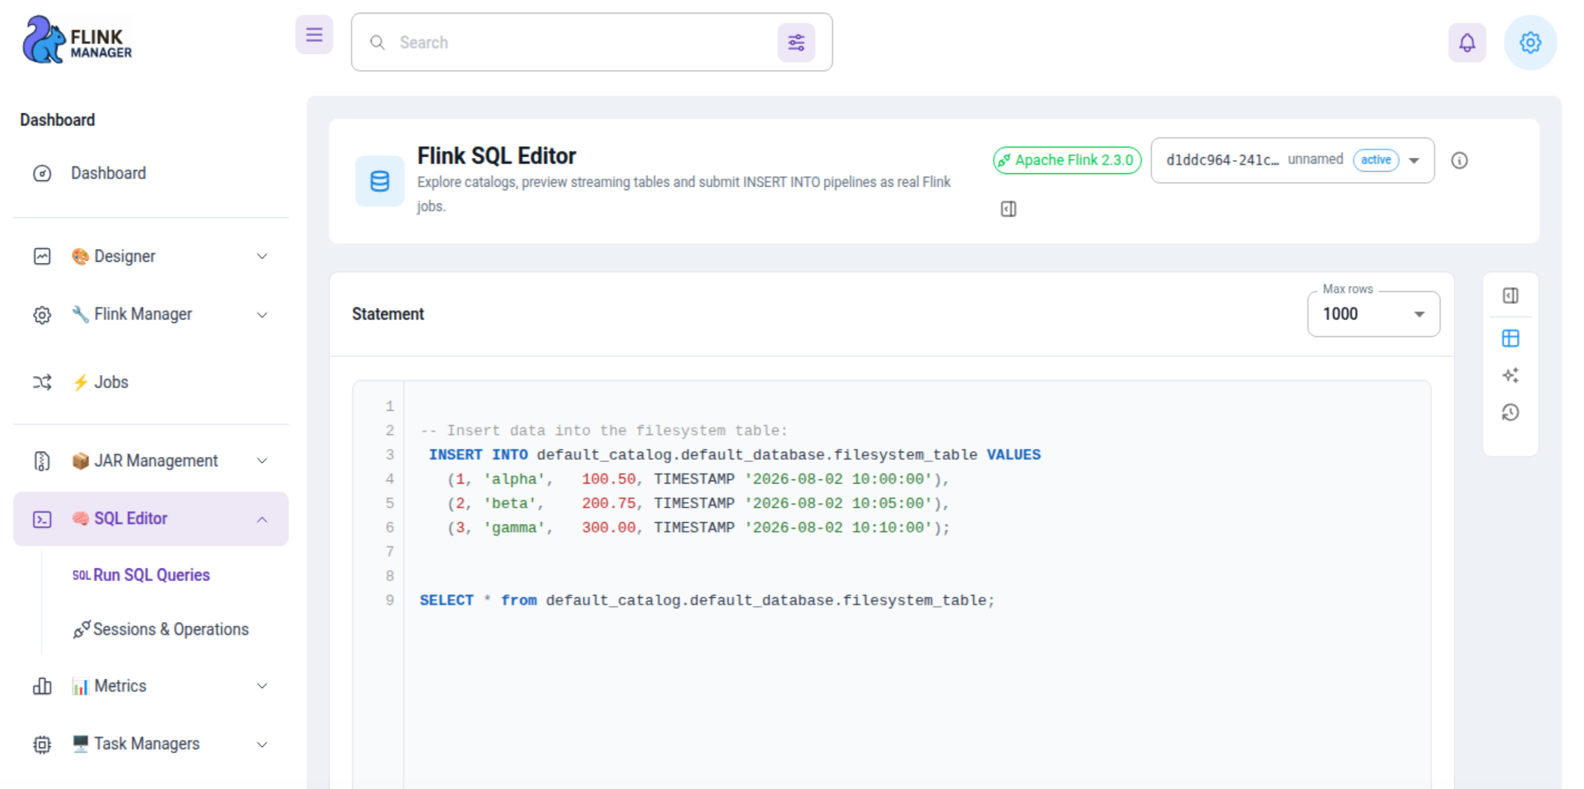Click the 'beta' row in the SQL editor
The height and width of the screenshot is (789, 1584).
point(698,503)
